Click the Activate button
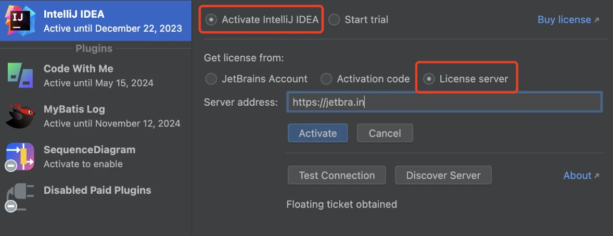This screenshot has width=613, height=236. coord(317,133)
